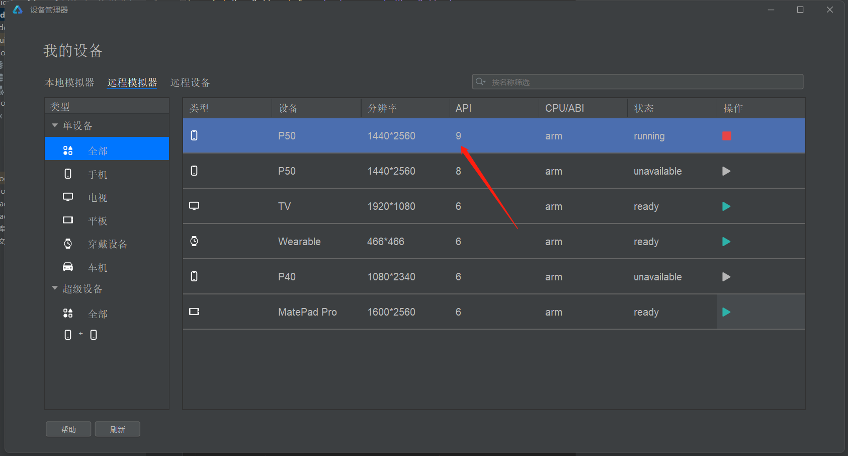
Task: Click resolution '1920*1080' cell
Action: (x=391, y=206)
